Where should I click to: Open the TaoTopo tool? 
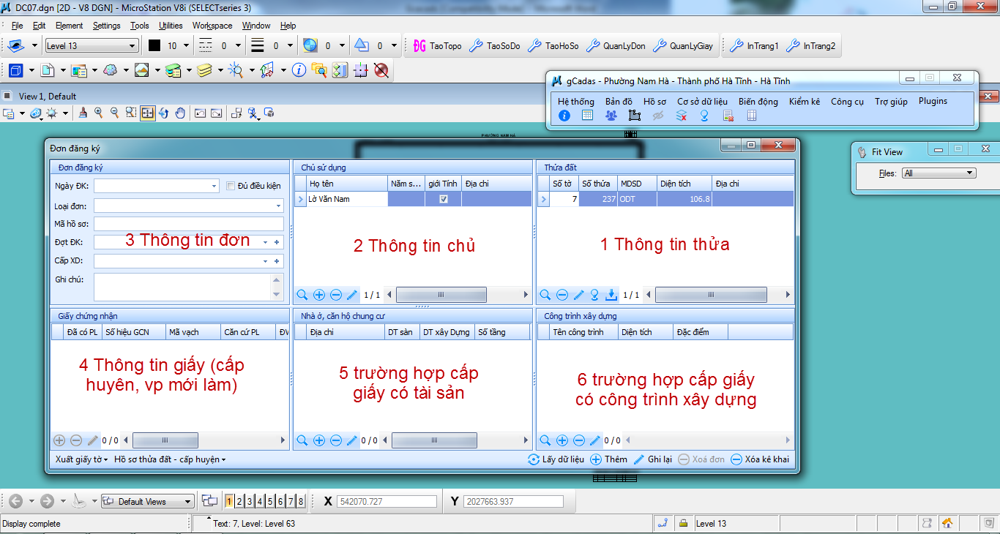point(437,46)
